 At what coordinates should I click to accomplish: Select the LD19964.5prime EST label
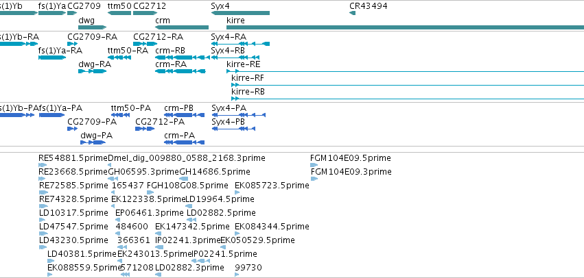point(220,199)
